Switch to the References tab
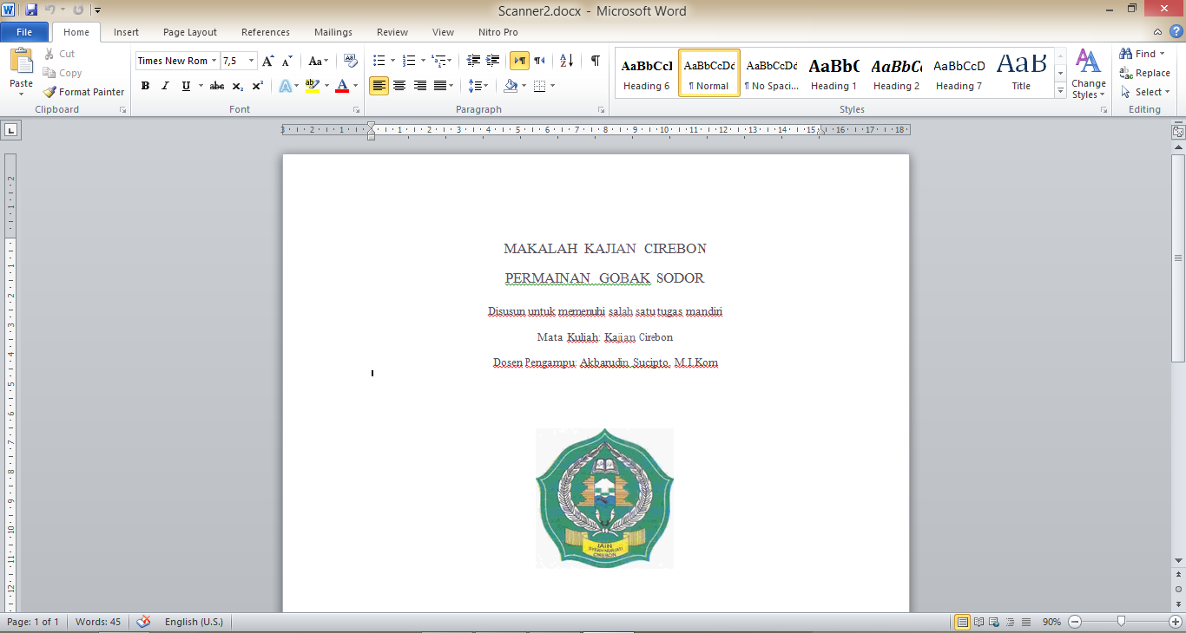The width and height of the screenshot is (1186, 633). pyautogui.click(x=266, y=32)
